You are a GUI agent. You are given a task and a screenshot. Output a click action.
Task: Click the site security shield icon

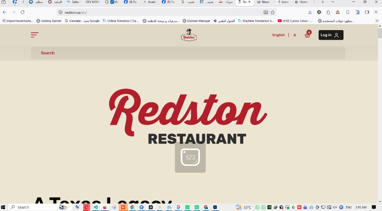click(60, 12)
